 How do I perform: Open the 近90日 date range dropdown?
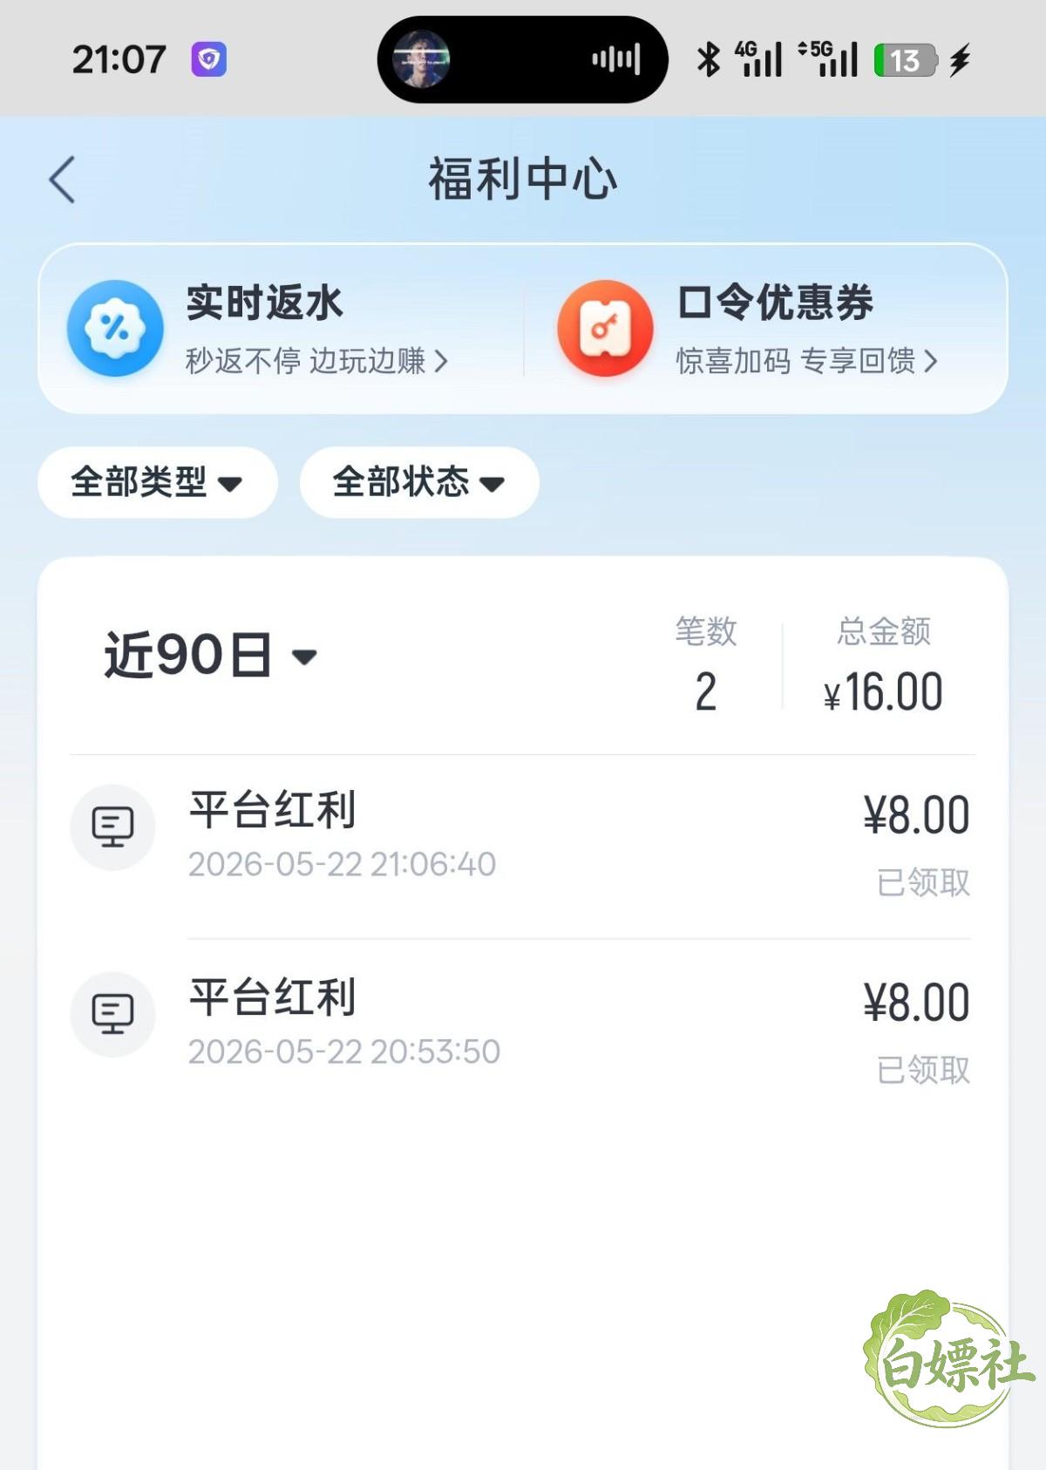[210, 655]
